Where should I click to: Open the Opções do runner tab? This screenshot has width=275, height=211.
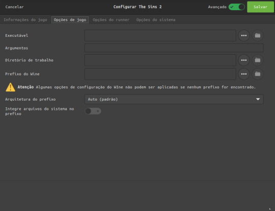click(111, 20)
